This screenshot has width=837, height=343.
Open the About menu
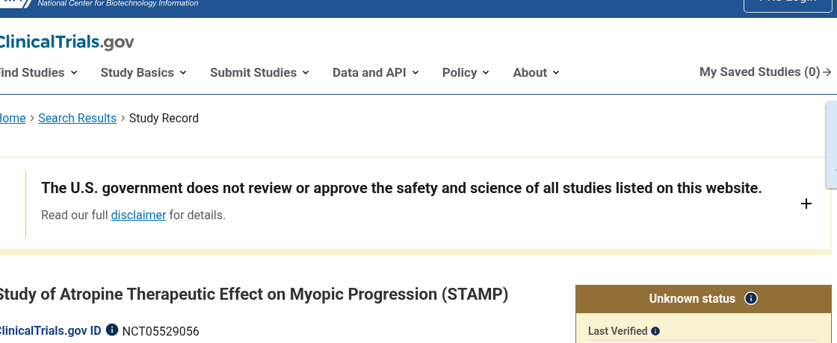click(536, 72)
